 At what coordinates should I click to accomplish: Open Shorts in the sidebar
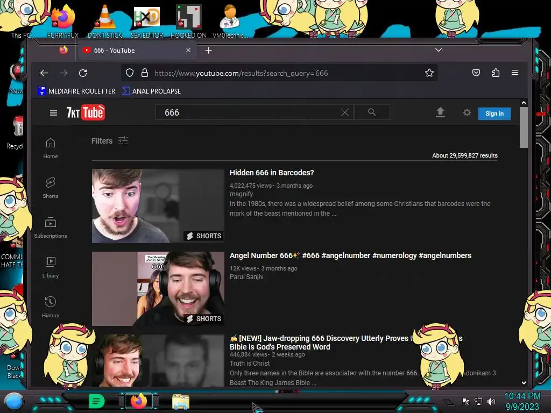pos(50,188)
